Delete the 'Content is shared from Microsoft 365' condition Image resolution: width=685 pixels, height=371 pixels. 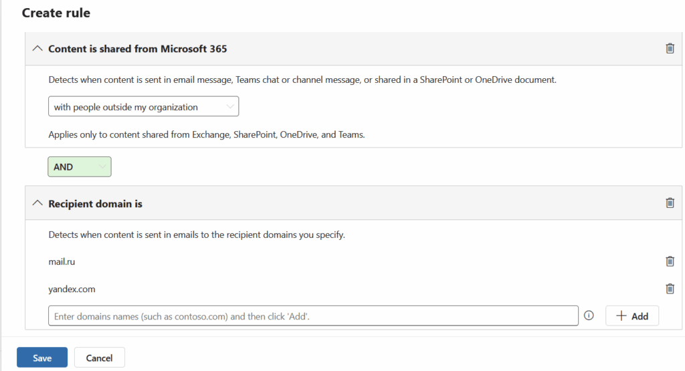670,48
